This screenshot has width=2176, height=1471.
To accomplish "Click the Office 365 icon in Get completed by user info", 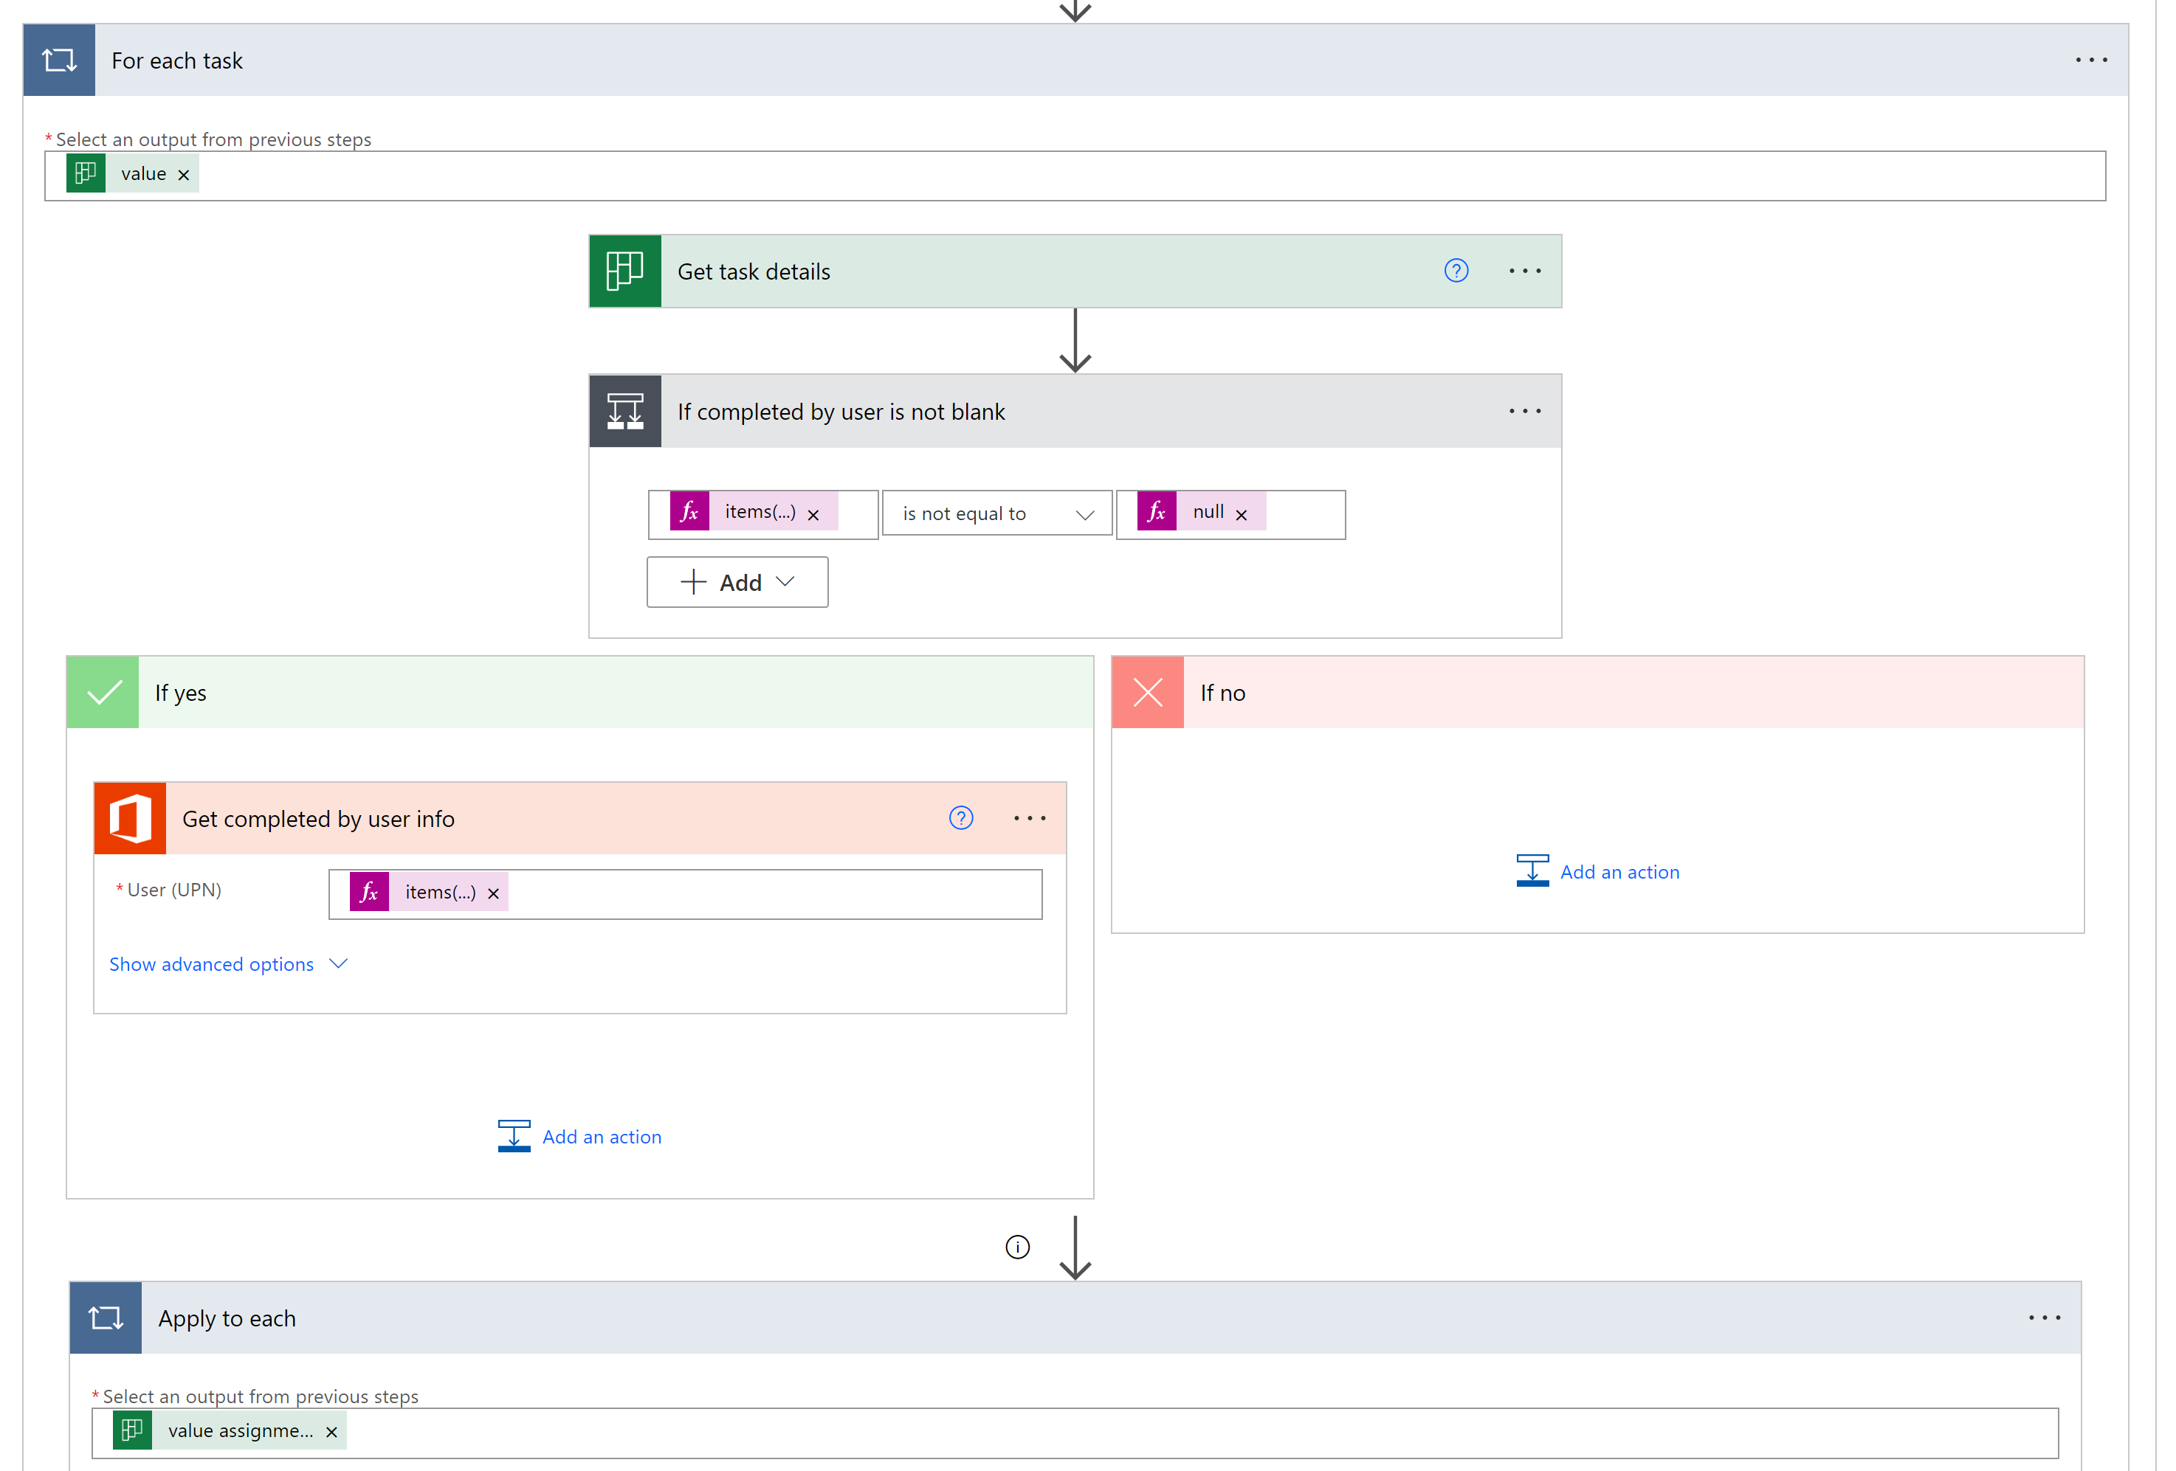I will point(130,817).
